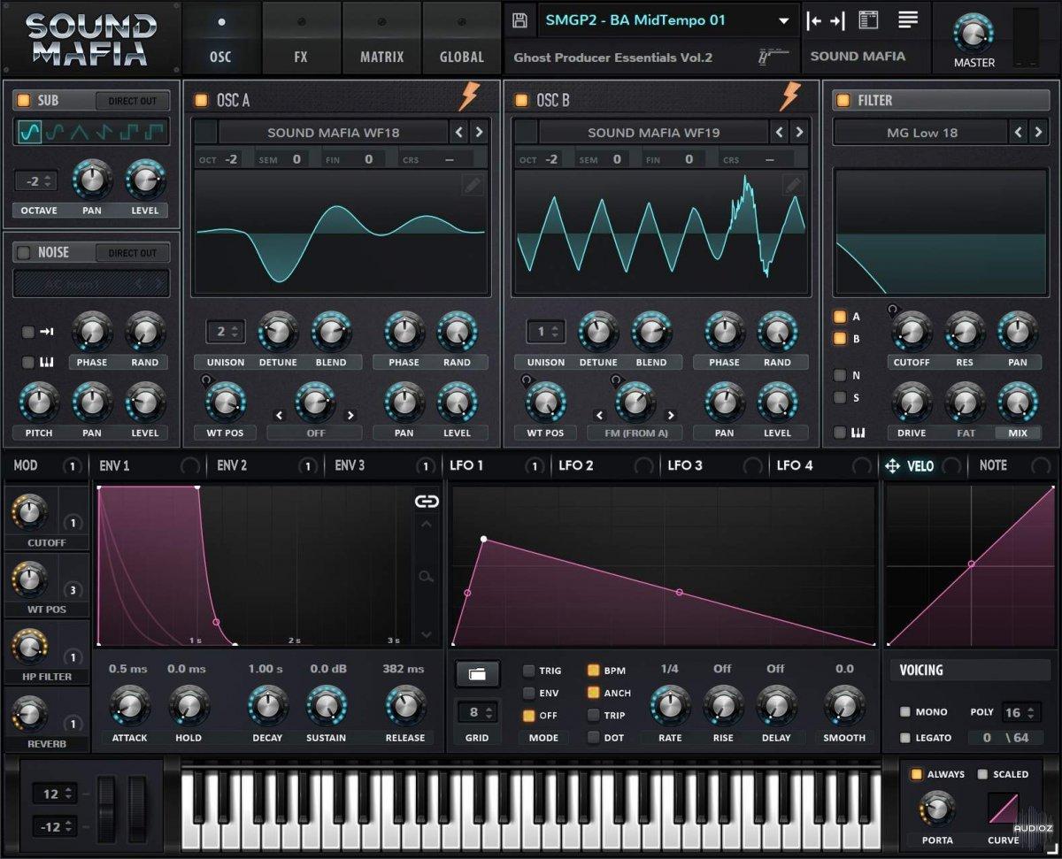Click the portamento CURVE thumbnail

[x=1004, y=809]
